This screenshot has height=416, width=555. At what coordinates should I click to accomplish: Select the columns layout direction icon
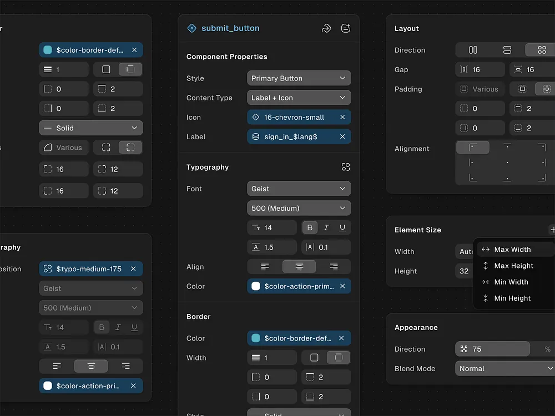[x=473, y=50]
